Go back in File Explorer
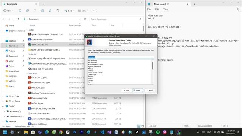242x136 pixels. coord(3,19)
